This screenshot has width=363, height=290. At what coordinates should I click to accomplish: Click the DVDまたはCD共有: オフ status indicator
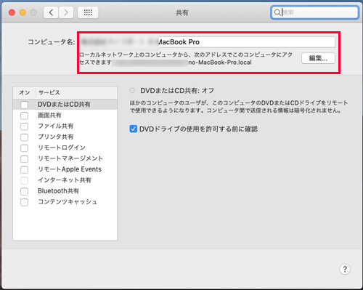pyautogui.click(x=132, y=91)
